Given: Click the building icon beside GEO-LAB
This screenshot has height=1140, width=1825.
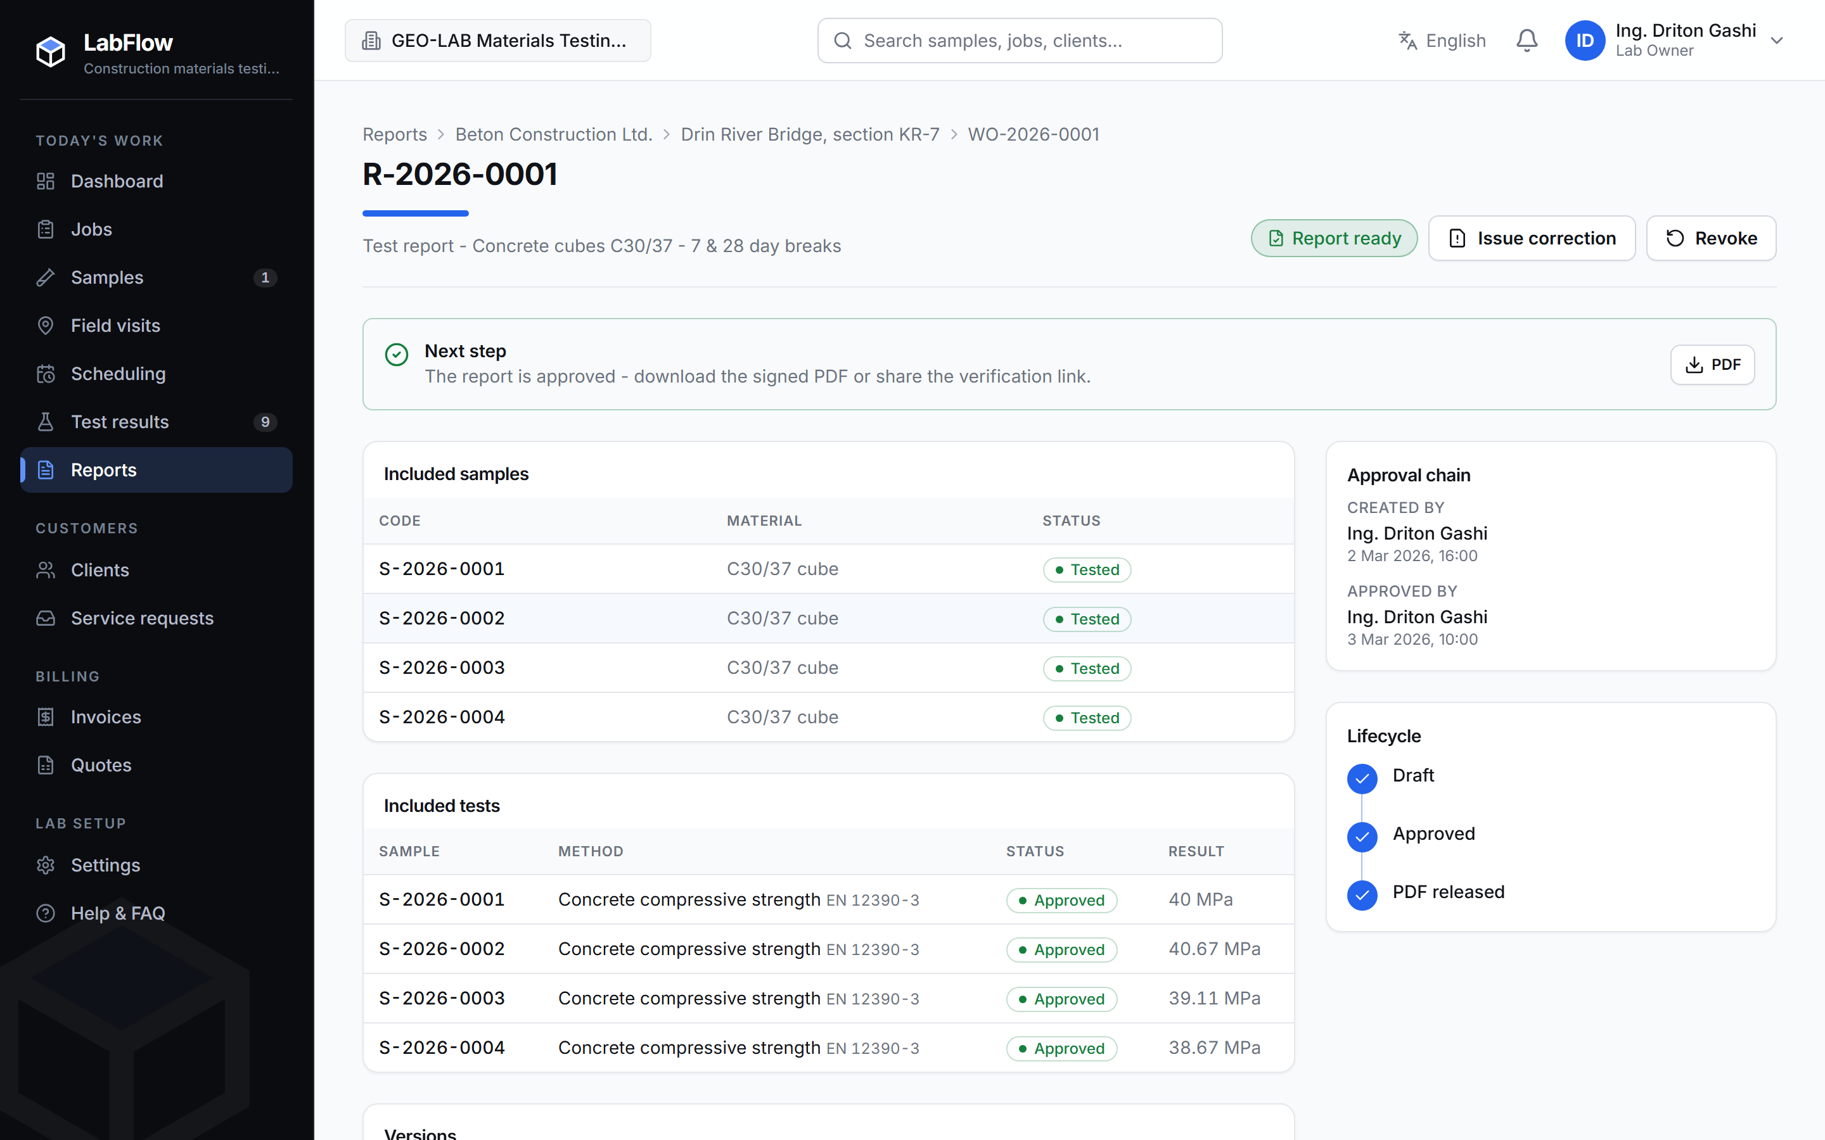Looking at the screenshot, I should 371,41.
